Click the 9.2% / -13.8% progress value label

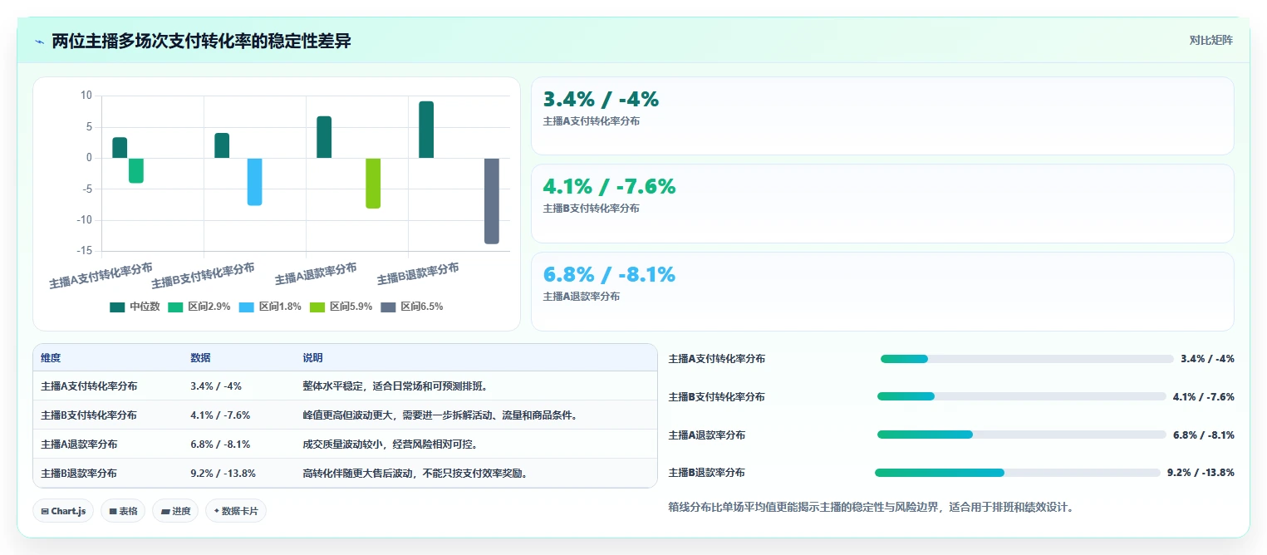[x=1201, y=473]
